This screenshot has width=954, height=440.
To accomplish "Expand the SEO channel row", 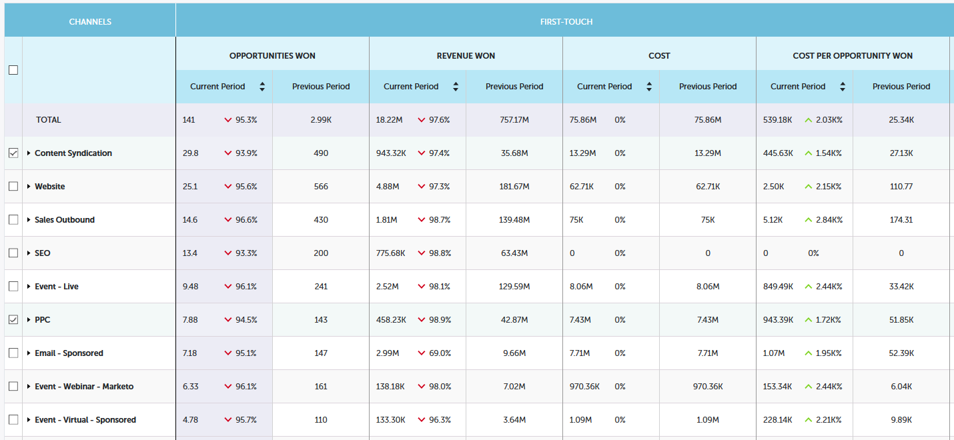I will tap(29, 253).
